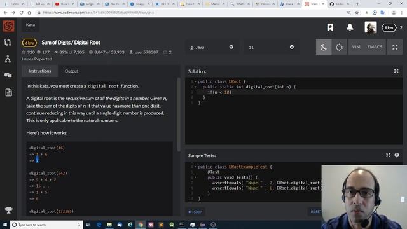This screenshot has width=407, height=229.
Task: Open the notifications bell
Action: pyautogui.click(x=350, y=27)
